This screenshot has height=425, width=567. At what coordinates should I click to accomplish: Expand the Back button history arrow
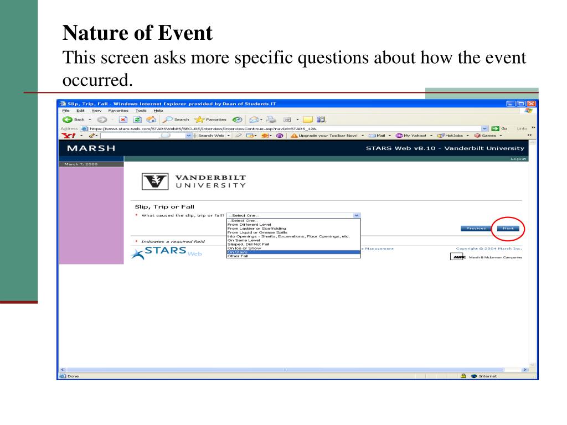click(90, 120)
